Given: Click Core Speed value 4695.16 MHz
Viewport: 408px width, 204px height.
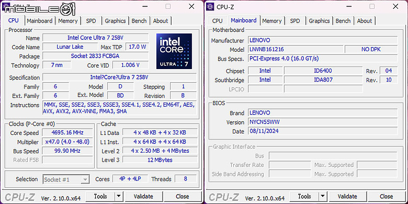Looking at the screenshot, I should pos(67,132).
